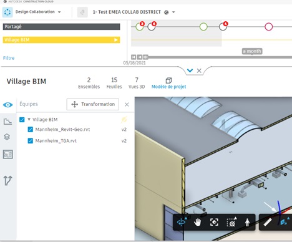Select the Village BIM yellow team bar
Viewport: 292px width, 242px height.
(x=61, y=40)
